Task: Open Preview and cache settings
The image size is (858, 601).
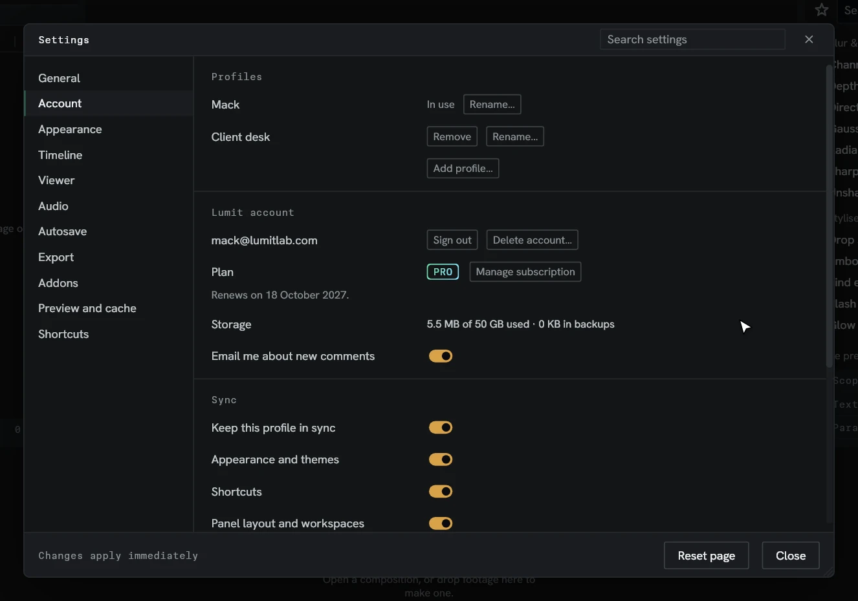Action: 109,308
